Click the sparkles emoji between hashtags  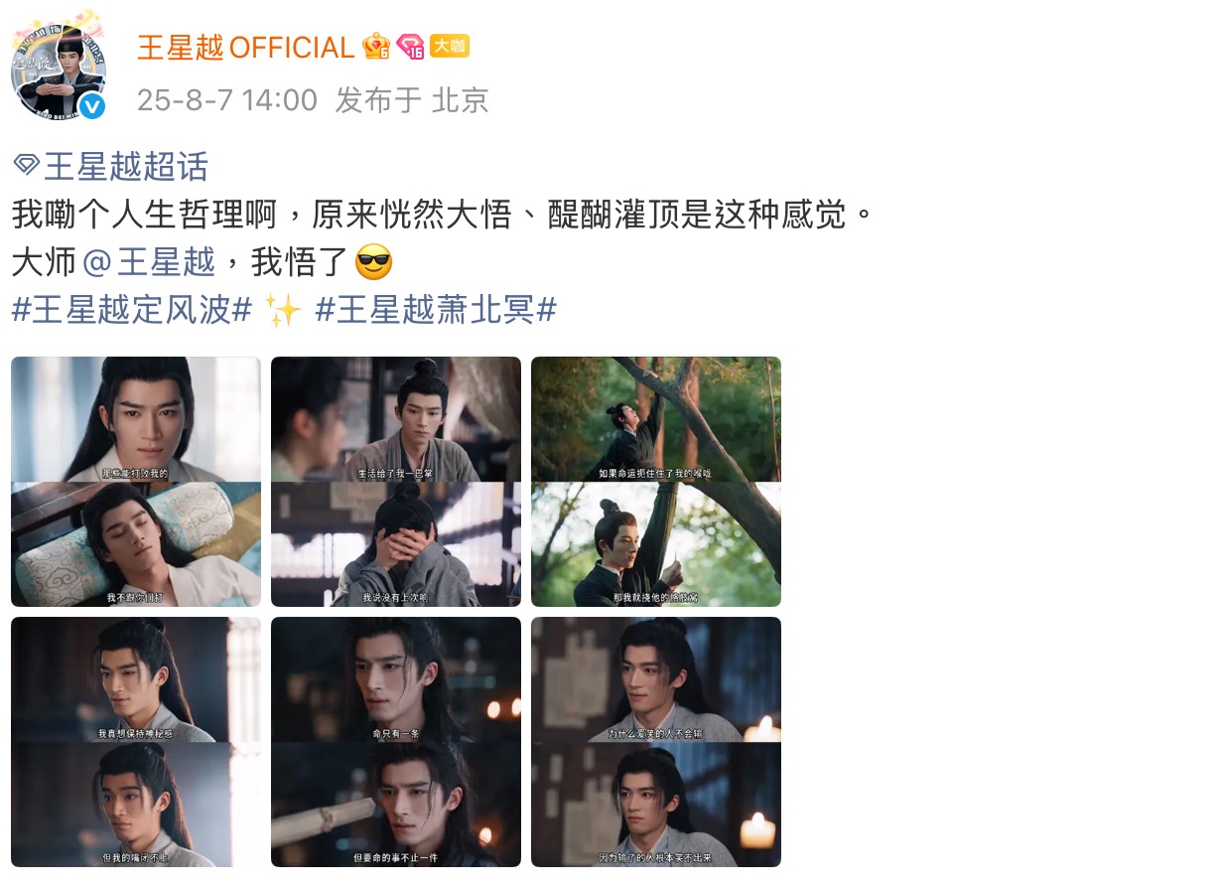click(x=283, y=311)
